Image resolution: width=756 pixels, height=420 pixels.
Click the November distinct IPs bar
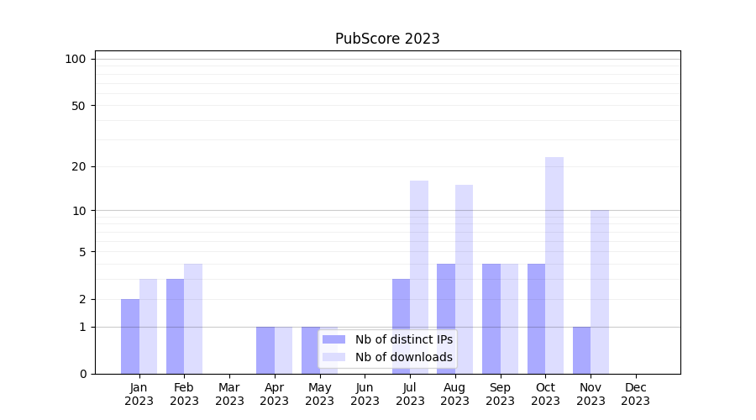point(581,349)
